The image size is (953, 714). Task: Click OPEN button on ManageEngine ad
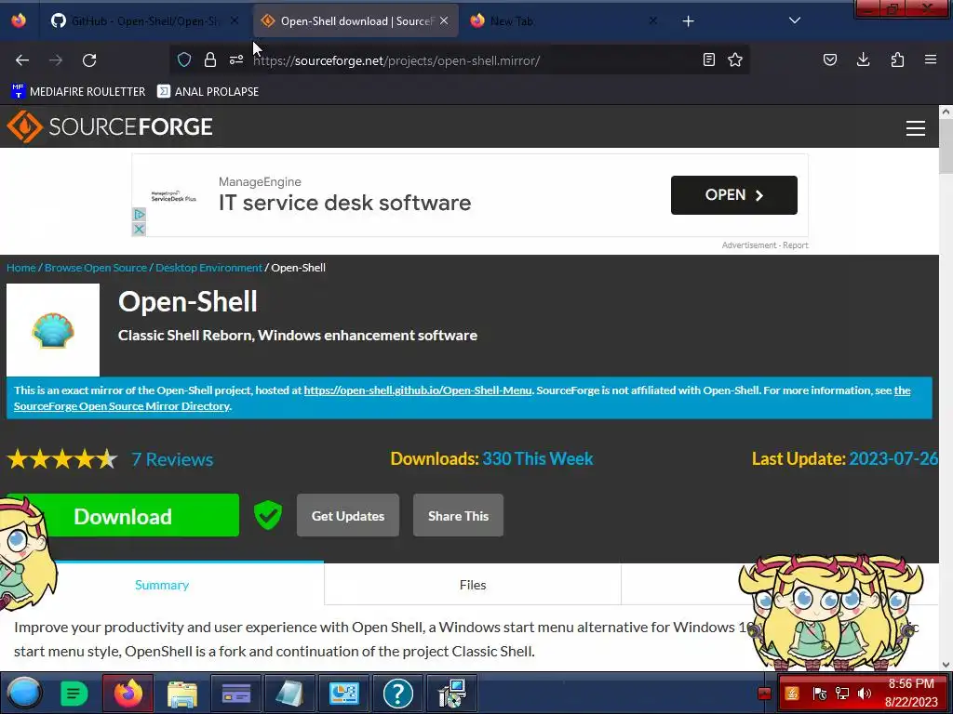(x=733, y=195)
